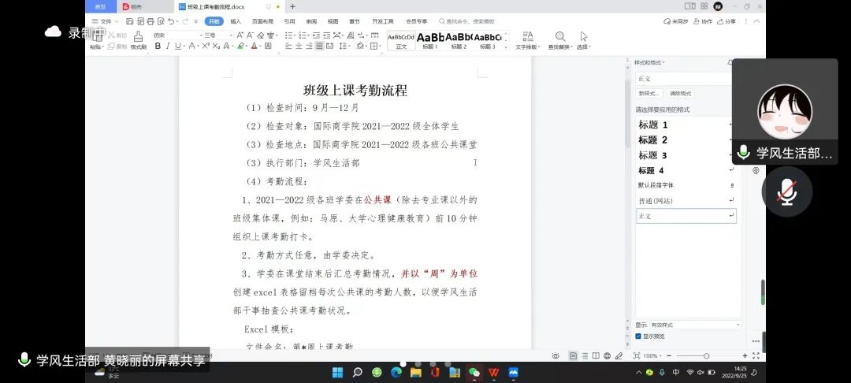The height and width of the screenshot is (383, 851).
Task: Click the 清除格式 button
Action: click(679, 93)
